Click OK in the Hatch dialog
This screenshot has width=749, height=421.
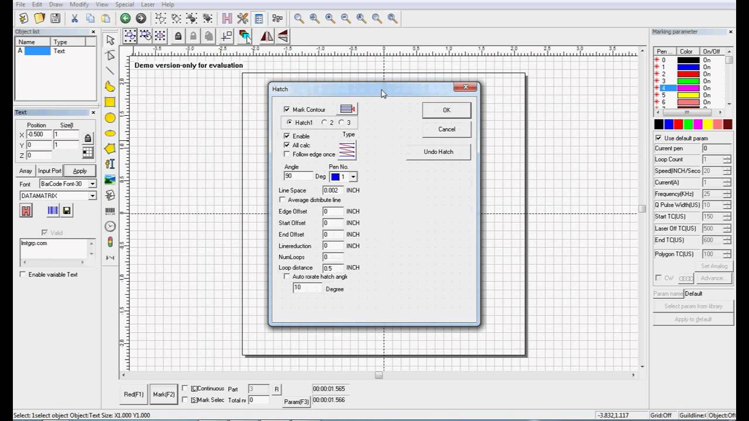446,110
